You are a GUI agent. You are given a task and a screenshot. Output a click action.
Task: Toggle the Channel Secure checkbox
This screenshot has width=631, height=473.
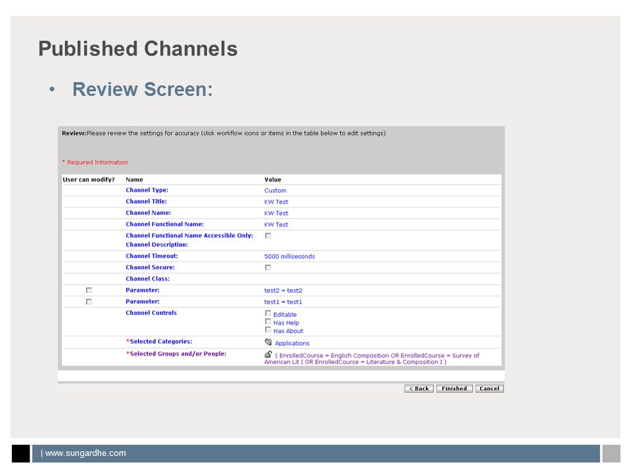click(268, 267)
